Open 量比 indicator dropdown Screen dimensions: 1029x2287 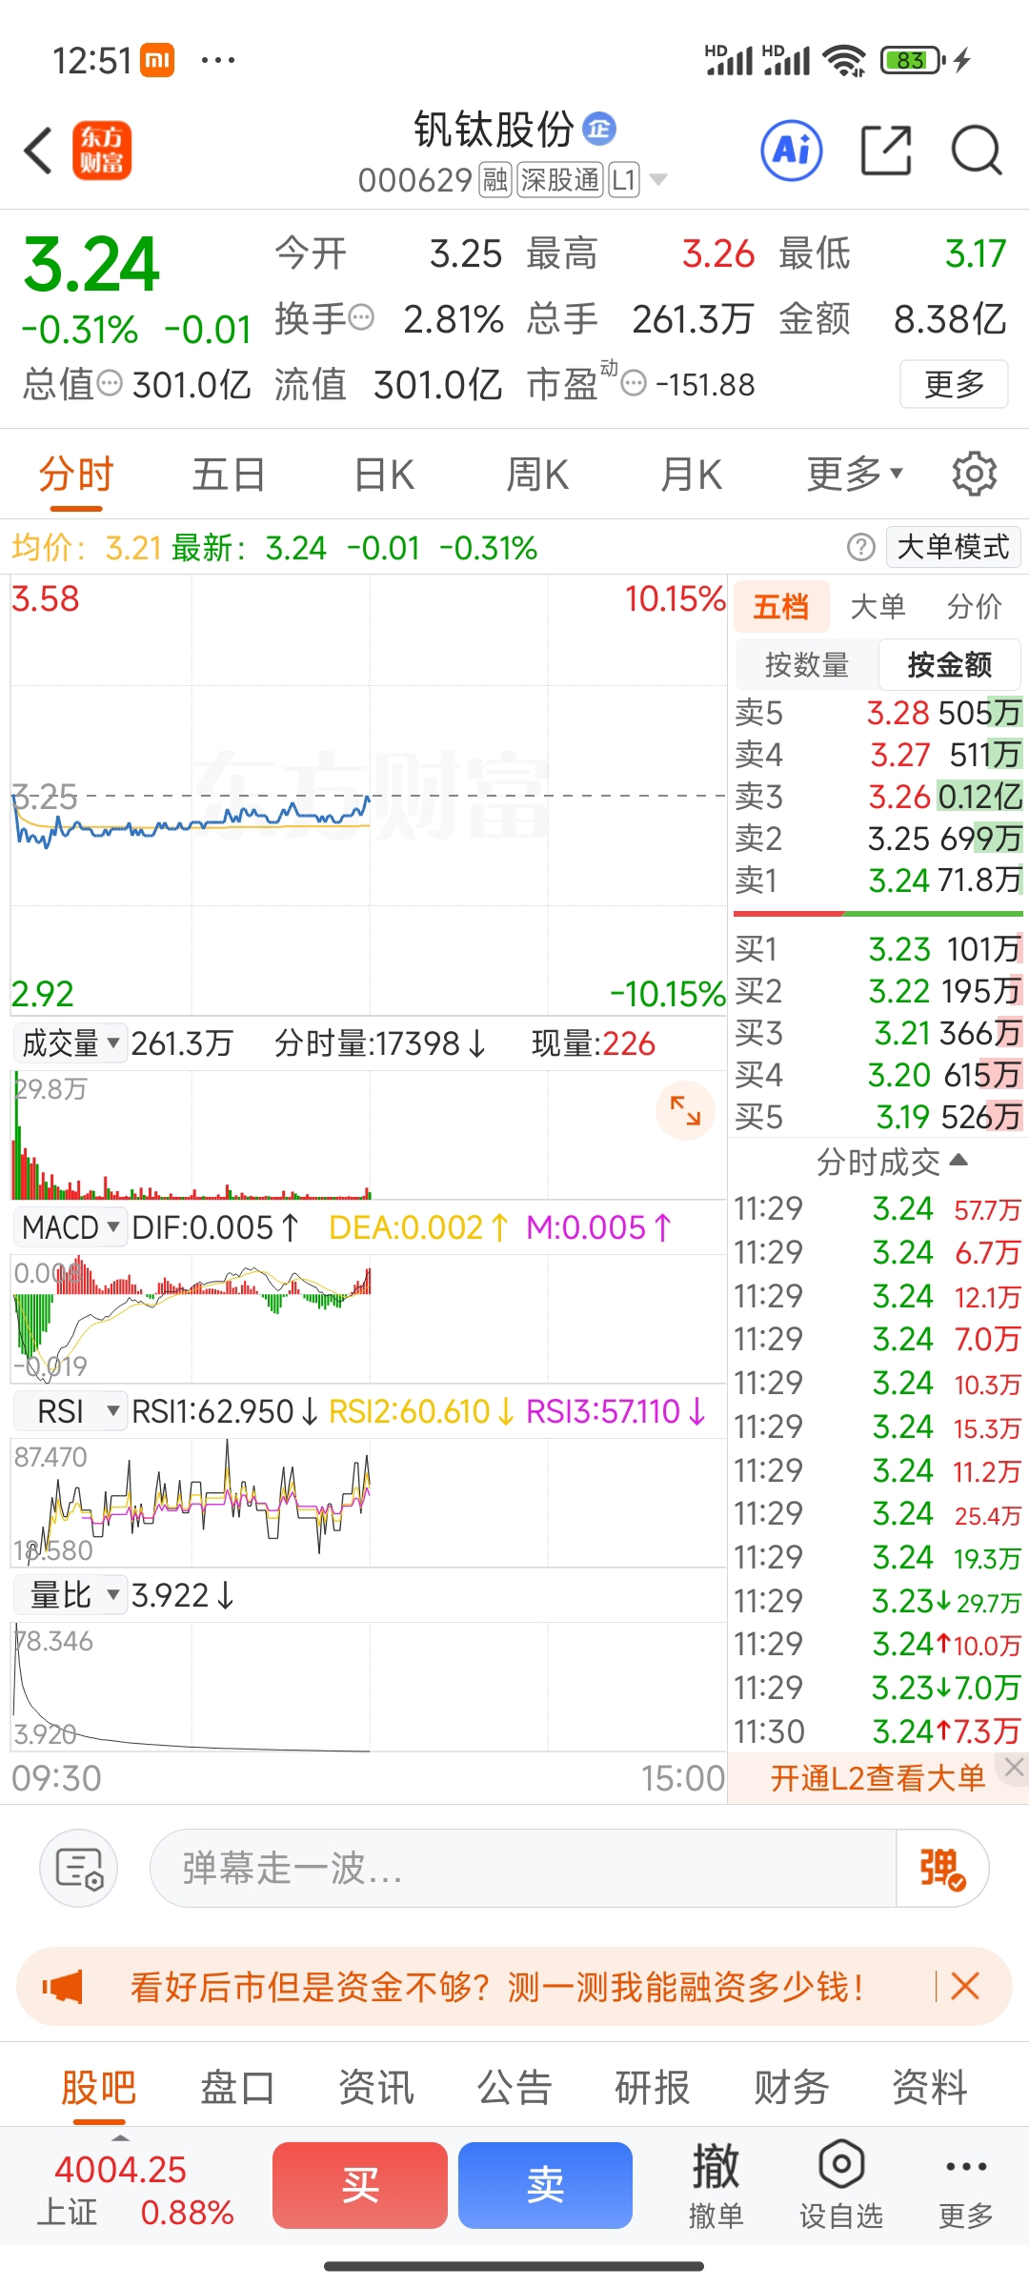point(69,1595)
